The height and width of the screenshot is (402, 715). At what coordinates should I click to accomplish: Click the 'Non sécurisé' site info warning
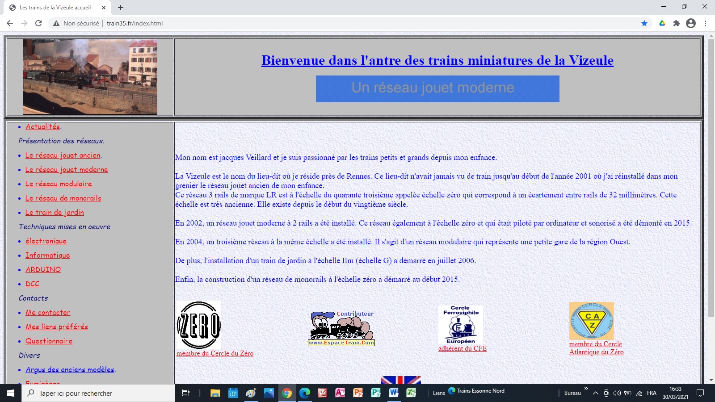pos(76,23)
